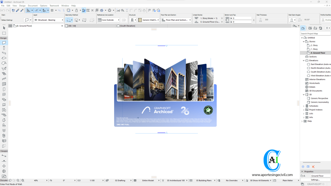Switch to the South Elevation tab

point(126,26)
